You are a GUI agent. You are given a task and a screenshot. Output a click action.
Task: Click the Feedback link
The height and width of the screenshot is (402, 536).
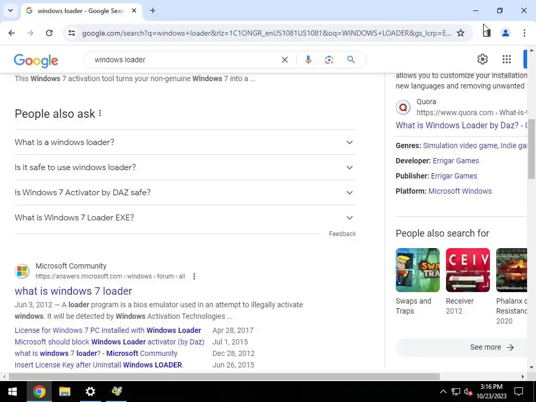pyautogui.click(x=342, y=234)
